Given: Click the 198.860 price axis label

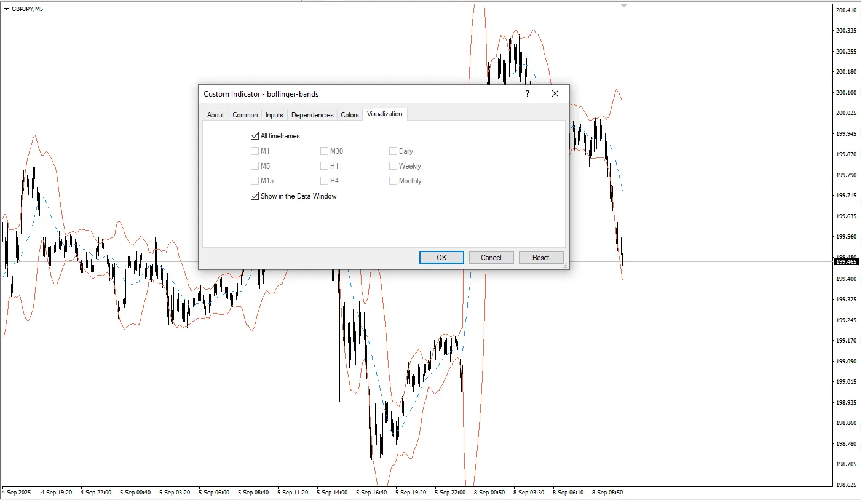Looking at the screenshot, I should tap(847, 423).
